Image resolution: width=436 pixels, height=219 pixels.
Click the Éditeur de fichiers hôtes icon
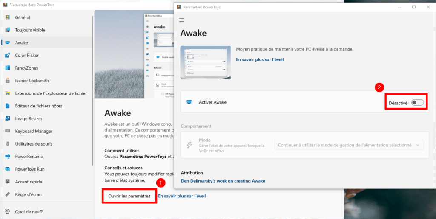click(8, 106)
